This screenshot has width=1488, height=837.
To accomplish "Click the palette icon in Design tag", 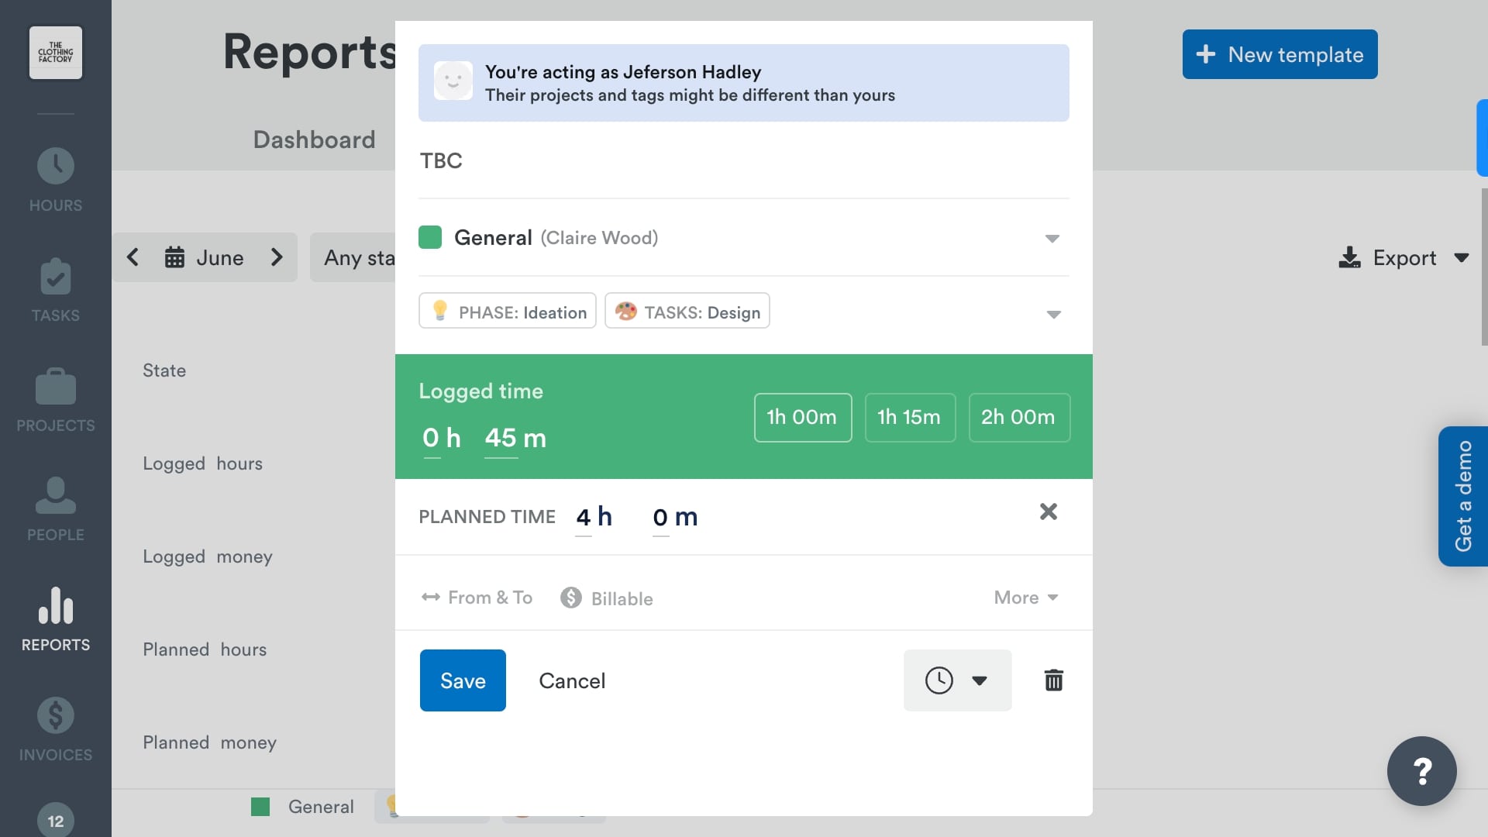I will coord(625,312).
